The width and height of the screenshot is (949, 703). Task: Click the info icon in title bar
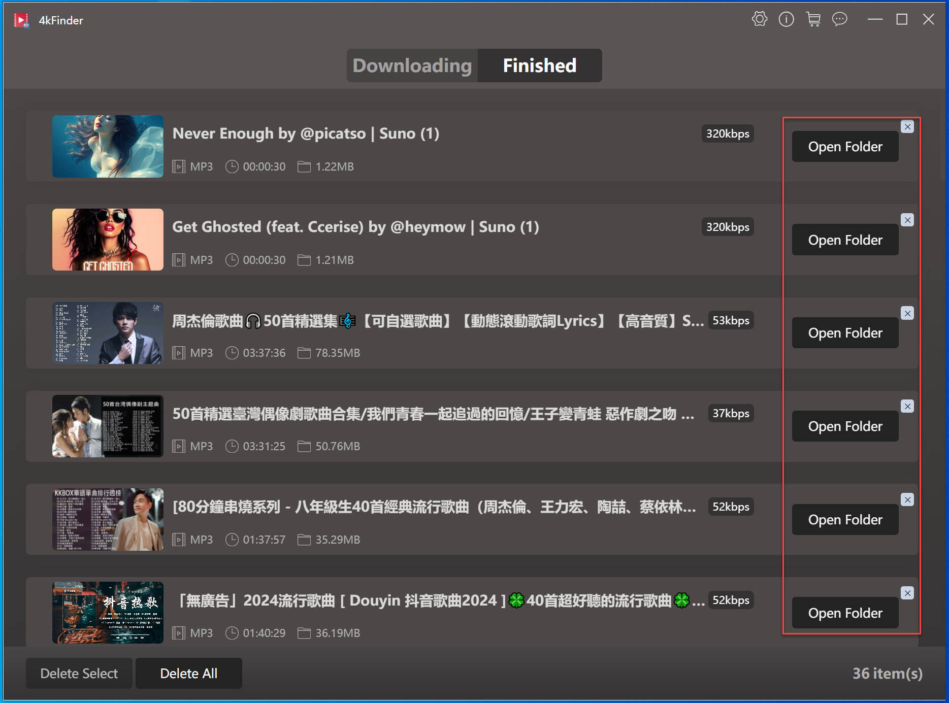point(786,19)
